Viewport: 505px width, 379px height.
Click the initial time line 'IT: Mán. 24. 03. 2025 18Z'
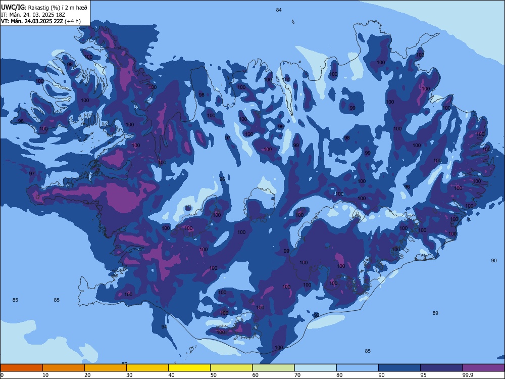click(33, 15)
